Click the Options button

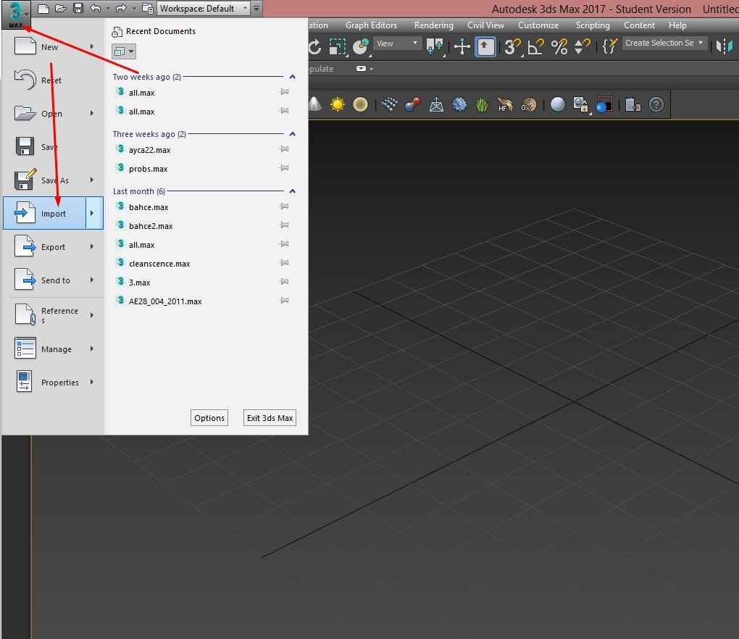(x=209, y=418)
